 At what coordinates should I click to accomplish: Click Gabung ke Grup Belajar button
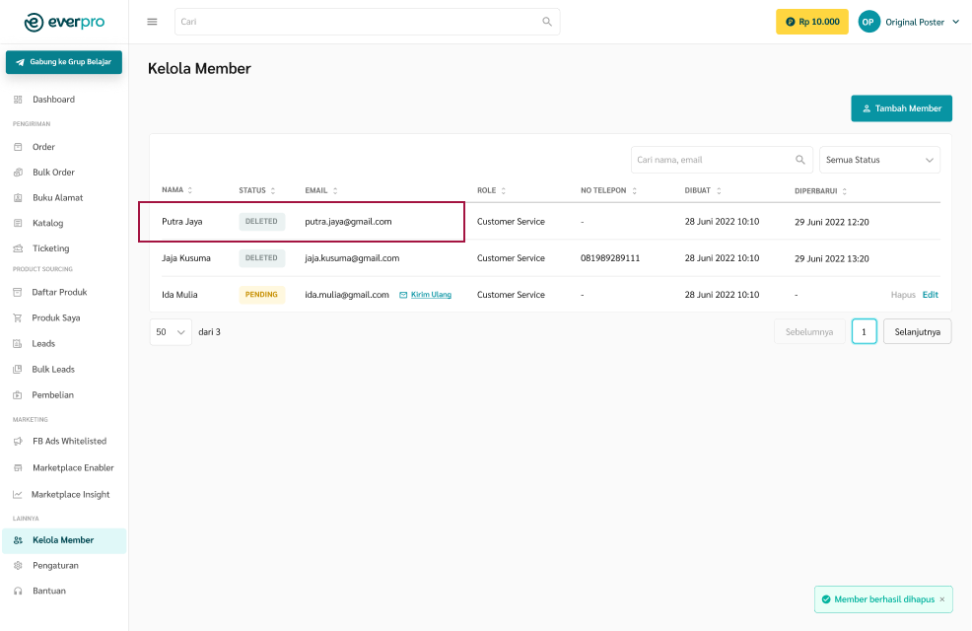coord(64,62)
